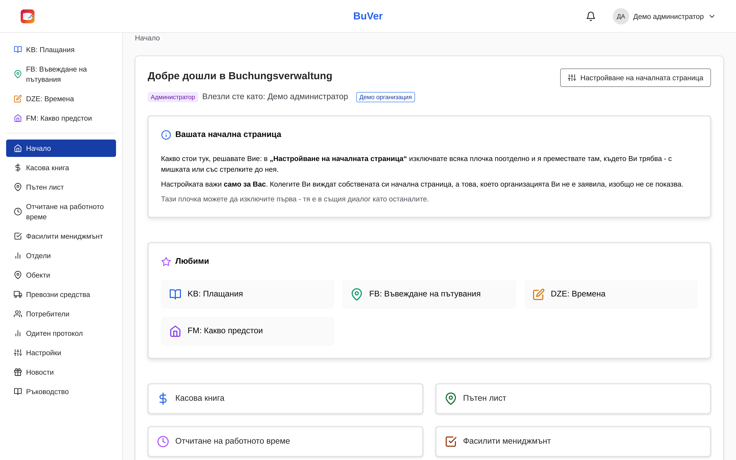The image size is (736, 460).
Task: Click the Добре дошли в Buchungsverwaltung heading
Action: click(x=240, y=76)
